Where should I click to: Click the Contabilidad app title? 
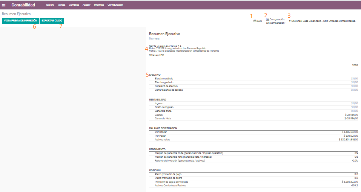tap(23, 5)
